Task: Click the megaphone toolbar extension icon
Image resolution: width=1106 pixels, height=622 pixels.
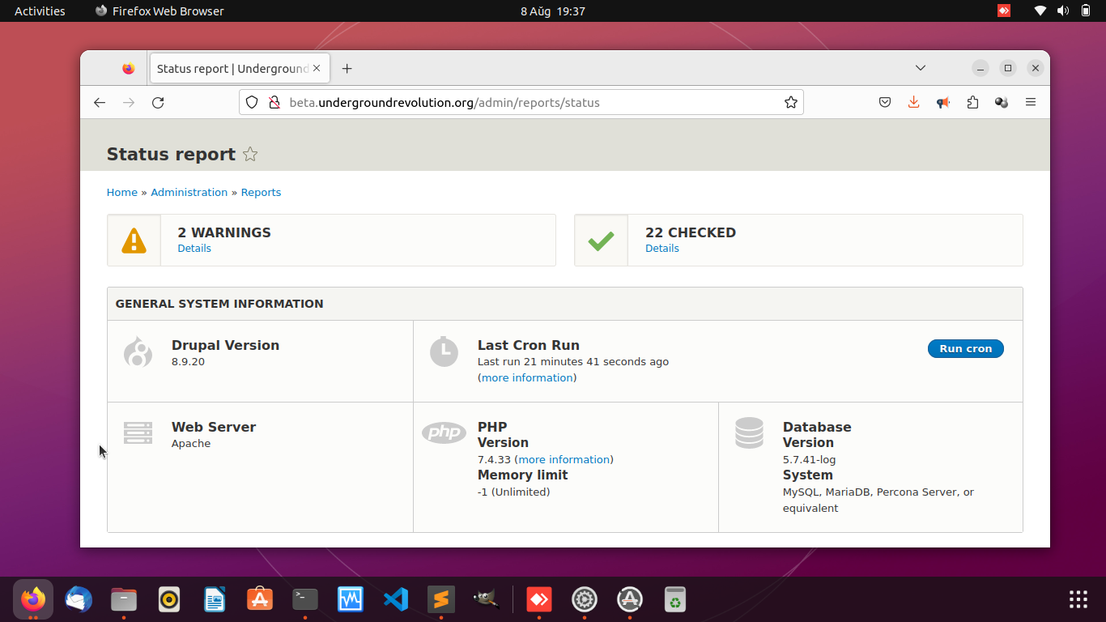Action: (x=943, y=103)
